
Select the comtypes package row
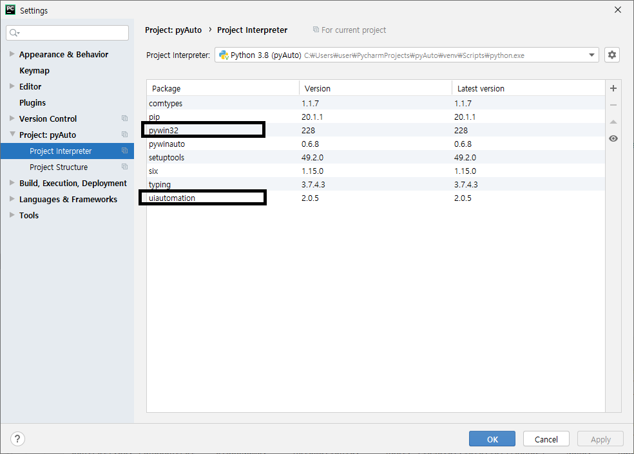point(376,103)
